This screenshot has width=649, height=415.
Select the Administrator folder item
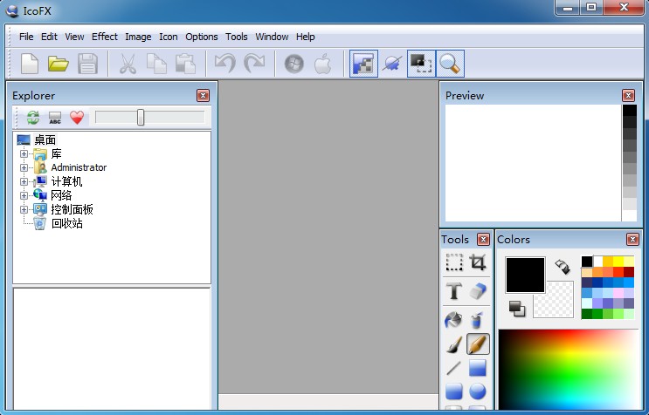click(x=79, y=167)
